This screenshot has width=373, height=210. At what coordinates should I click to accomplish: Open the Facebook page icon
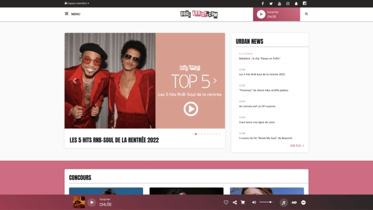point(262,4)
